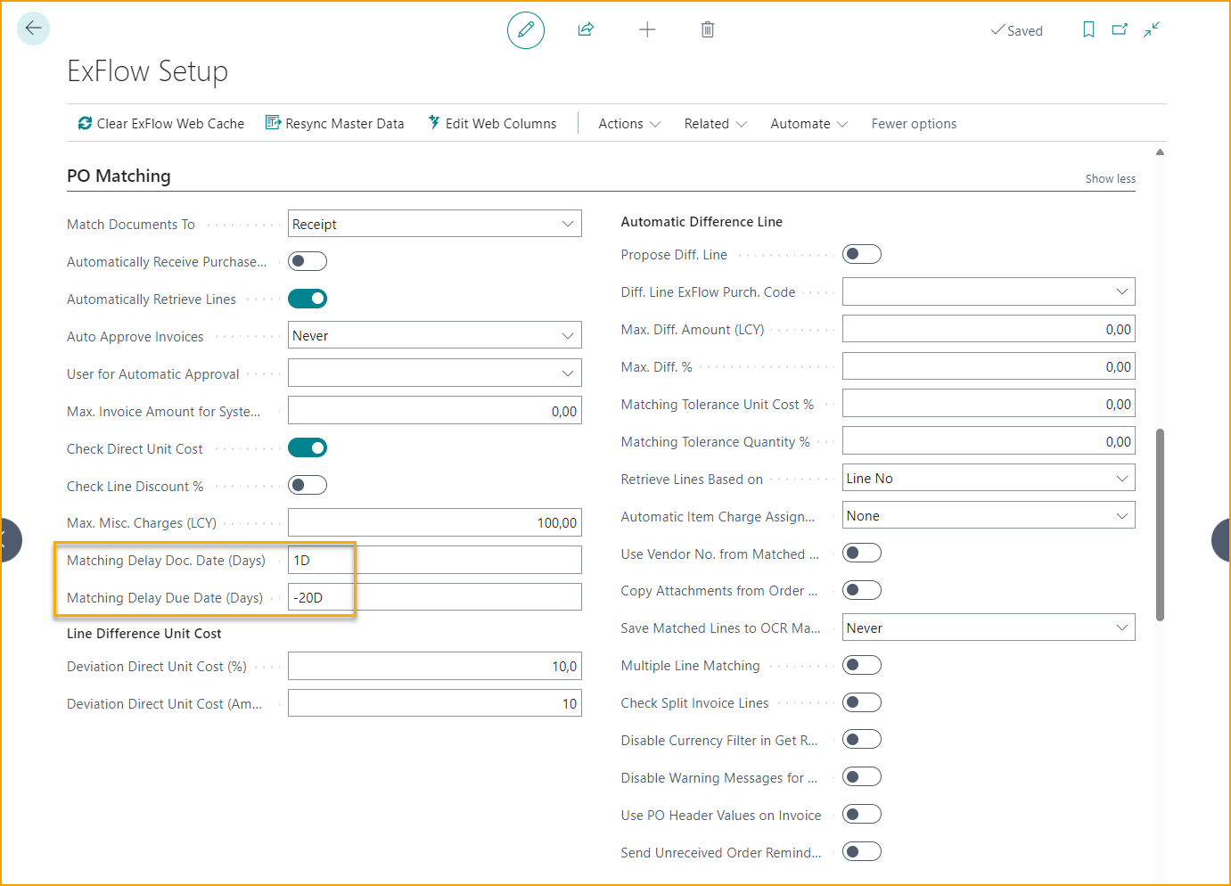
Task: Toggle Disable Warning Messages switch
Action: tap(862, 776)
